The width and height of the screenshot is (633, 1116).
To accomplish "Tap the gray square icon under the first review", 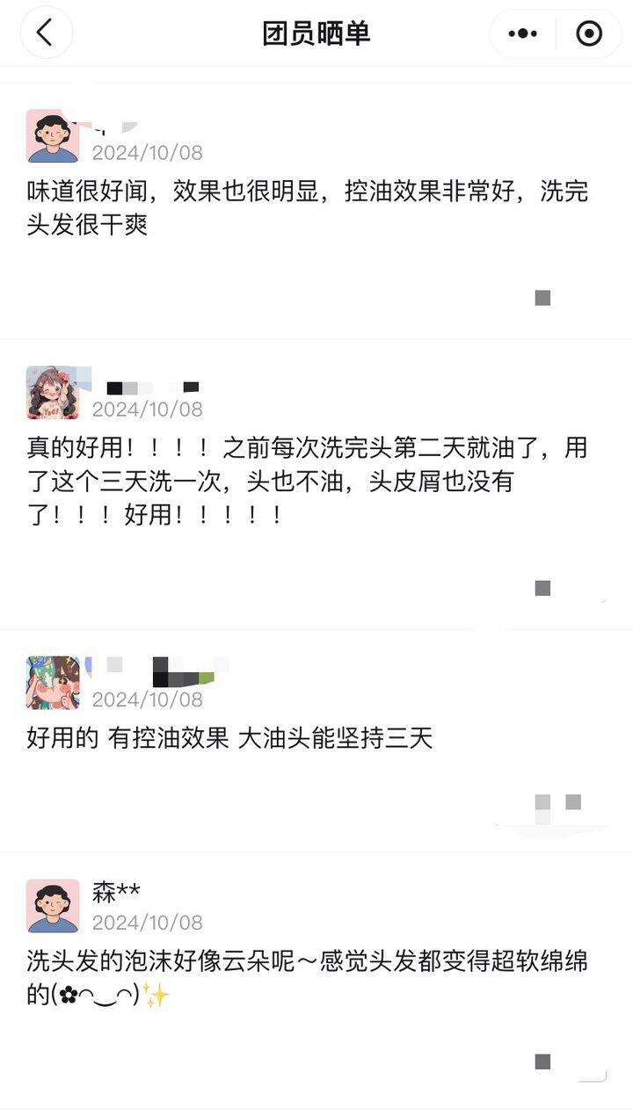I will coord(542,298).
